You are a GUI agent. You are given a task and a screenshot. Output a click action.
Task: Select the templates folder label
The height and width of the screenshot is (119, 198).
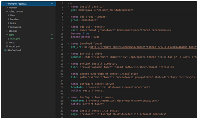[x=15, y=27]
